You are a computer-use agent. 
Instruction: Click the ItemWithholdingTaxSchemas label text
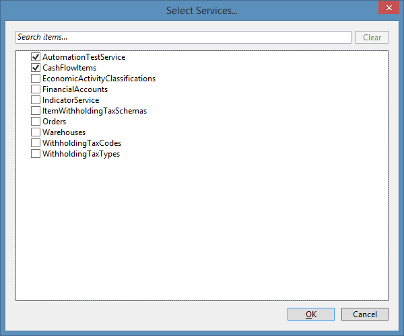click(x=94, y=111)
